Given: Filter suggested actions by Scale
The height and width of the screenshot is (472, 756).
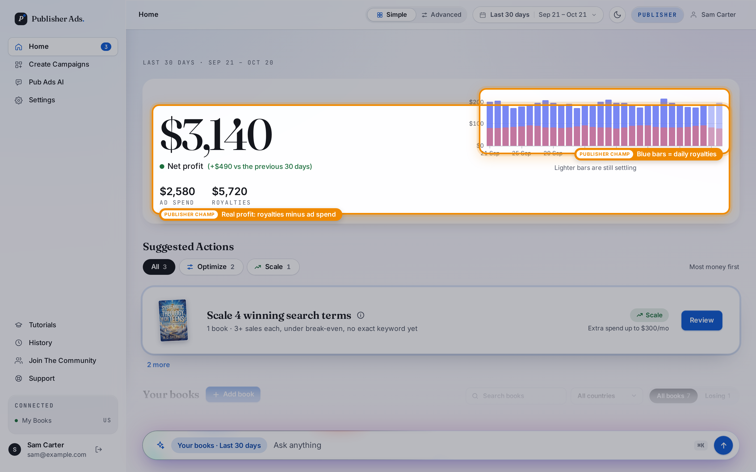Looking at the screenshot, I should (273, 267).
